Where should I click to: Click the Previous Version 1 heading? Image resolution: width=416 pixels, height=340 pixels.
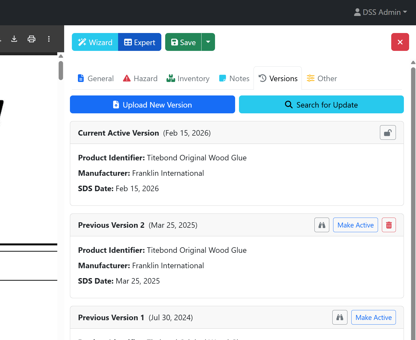point(111,317)
